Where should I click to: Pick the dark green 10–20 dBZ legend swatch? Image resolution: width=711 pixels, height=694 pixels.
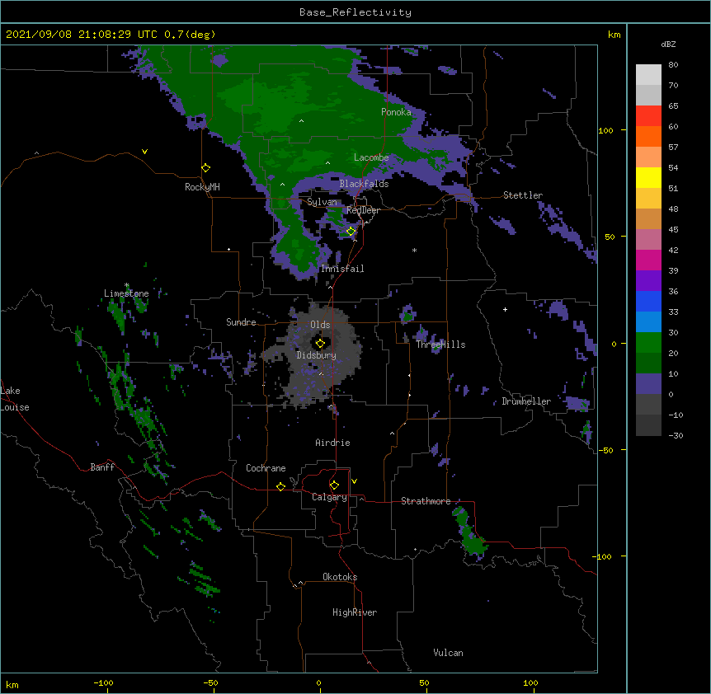tap(648, 363)
